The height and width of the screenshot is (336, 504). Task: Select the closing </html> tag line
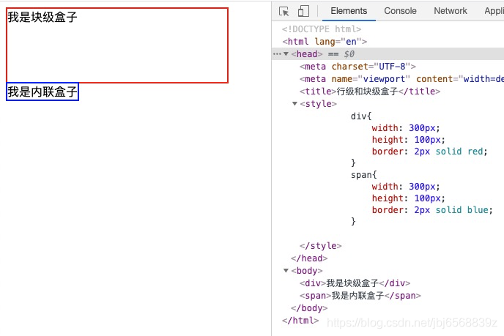300,320
